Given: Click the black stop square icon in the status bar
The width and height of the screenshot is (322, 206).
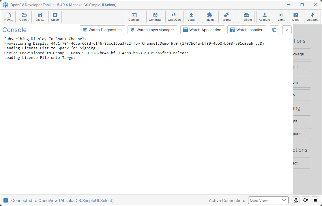Looking at the screenshot, I should point(315,200).
